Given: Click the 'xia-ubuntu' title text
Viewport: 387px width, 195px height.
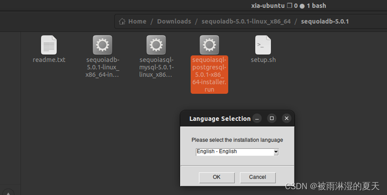Looking at the screenshot, I should (x=268, y=6).
